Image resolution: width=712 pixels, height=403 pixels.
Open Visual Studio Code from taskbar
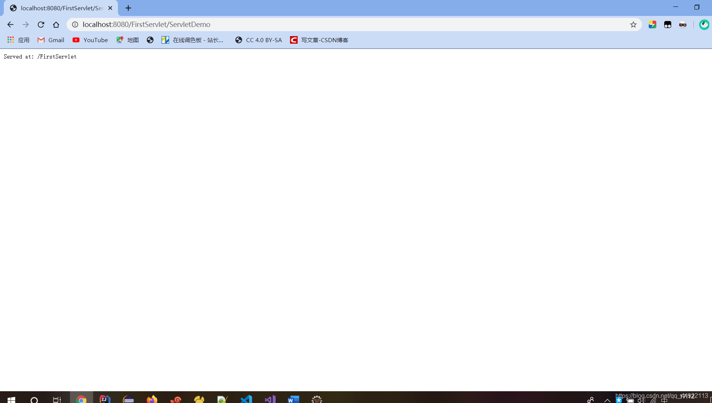click(246, 399)
